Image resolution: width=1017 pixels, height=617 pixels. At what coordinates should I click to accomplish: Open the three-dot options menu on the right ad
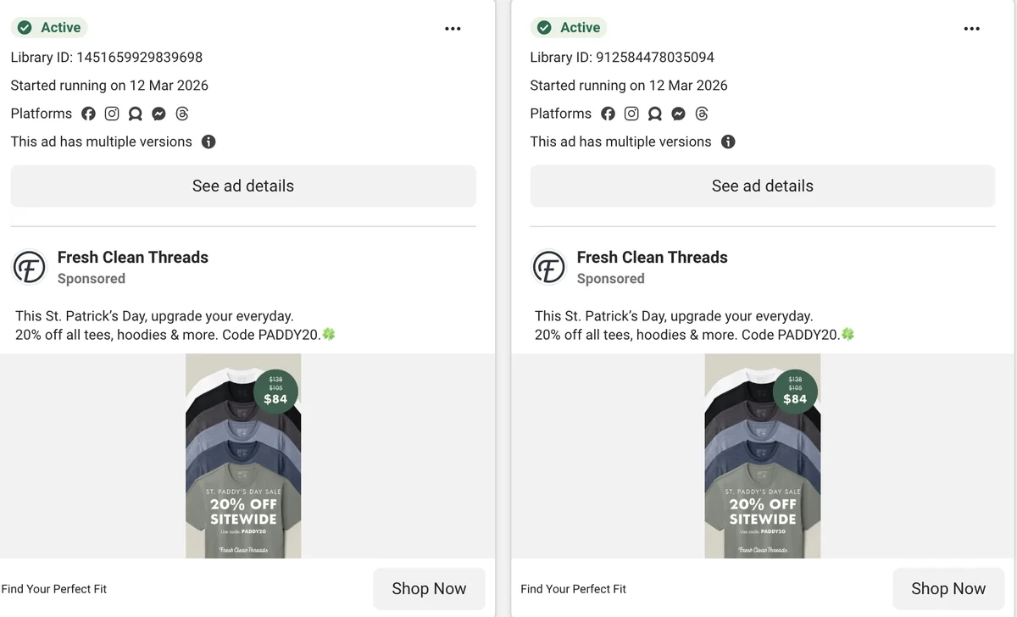[x=971, y=28]
